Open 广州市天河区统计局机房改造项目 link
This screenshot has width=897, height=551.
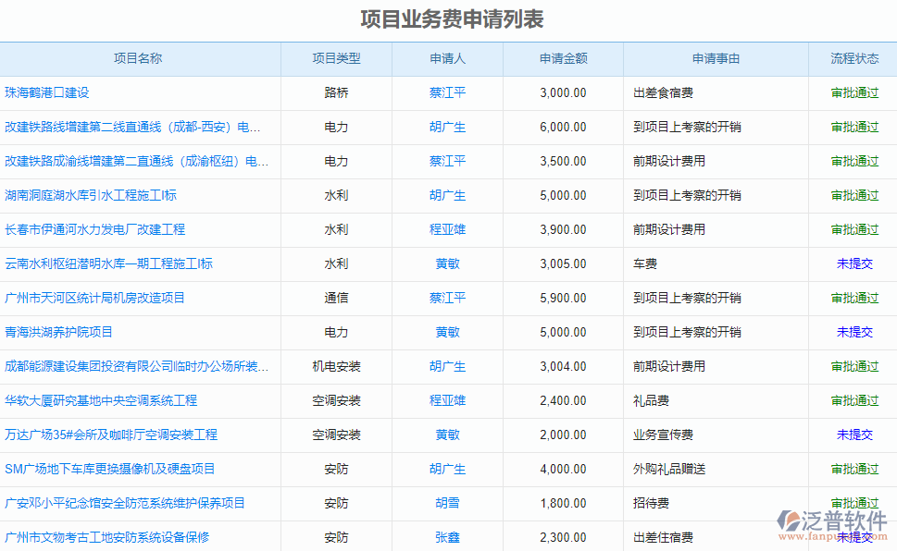(94, 298)
